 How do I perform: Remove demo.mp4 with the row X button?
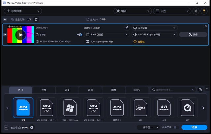coord(205,26)
